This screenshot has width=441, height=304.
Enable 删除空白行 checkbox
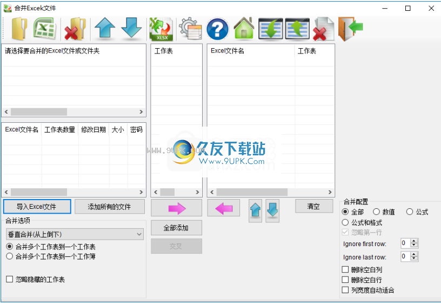coord(345,280)
